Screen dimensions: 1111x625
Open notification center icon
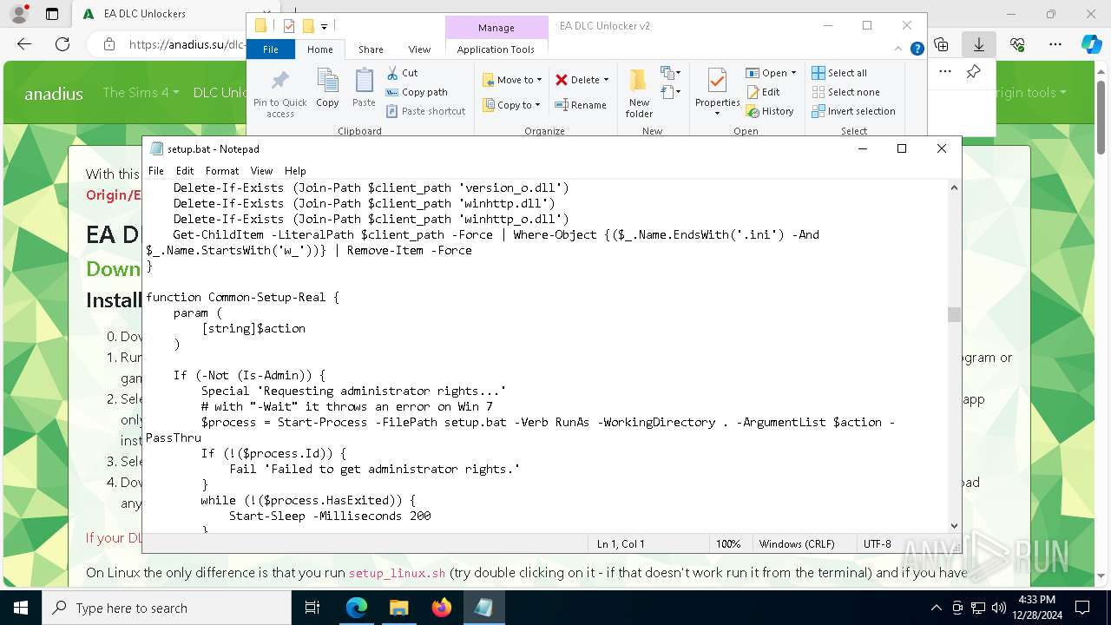pyautogui.click(x=1082, y=608)
